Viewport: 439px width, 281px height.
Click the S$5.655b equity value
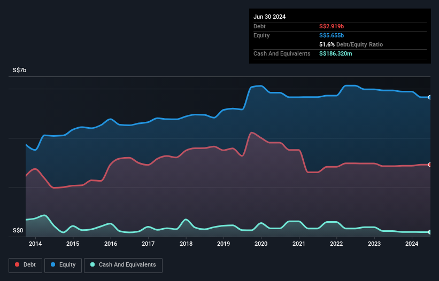click(x=332, y=35)
